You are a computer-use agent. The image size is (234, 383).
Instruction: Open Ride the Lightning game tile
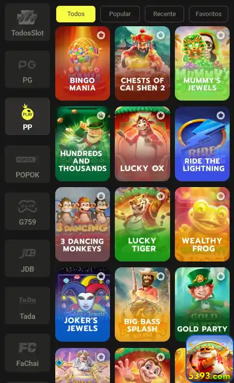pyautogui.click(x=202, y=144)
